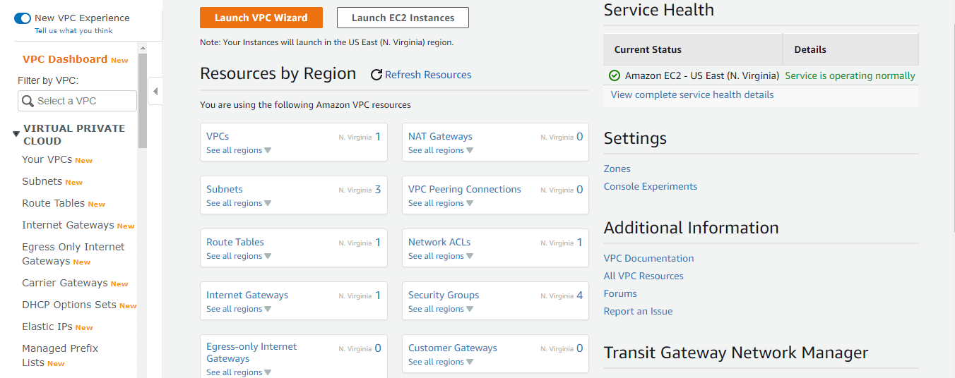Open Egress Only Internet Gateways sidebar item
Screen dimensions: 955x378
(73, 254)
